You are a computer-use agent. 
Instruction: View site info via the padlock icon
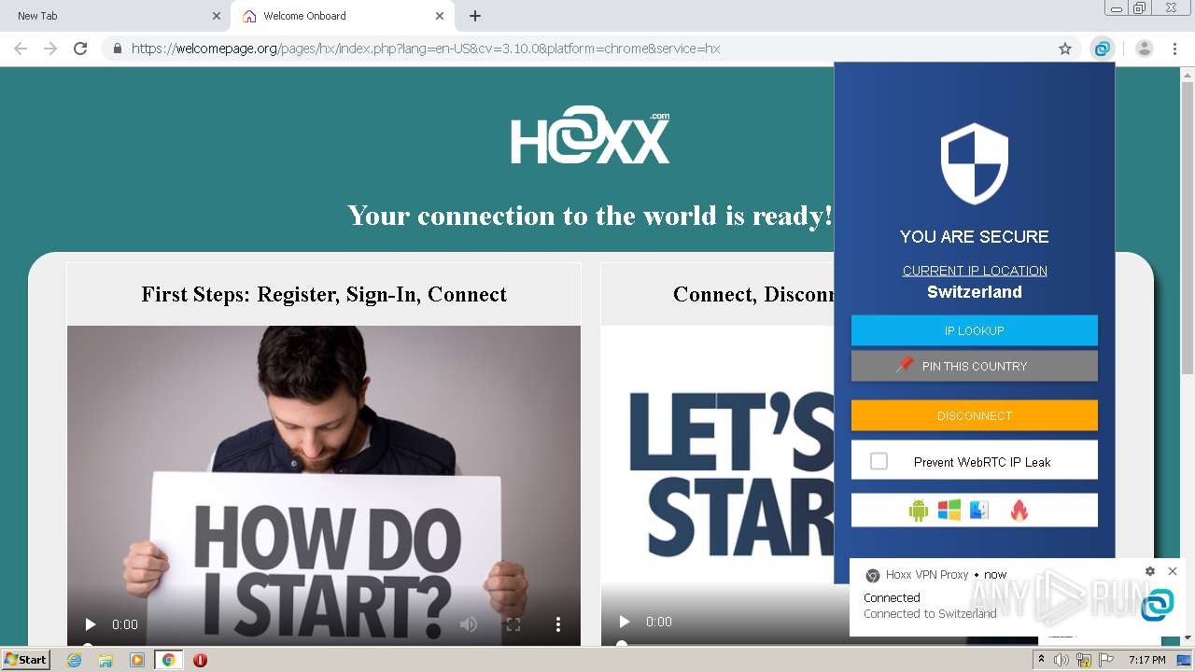tap(117, 49)
